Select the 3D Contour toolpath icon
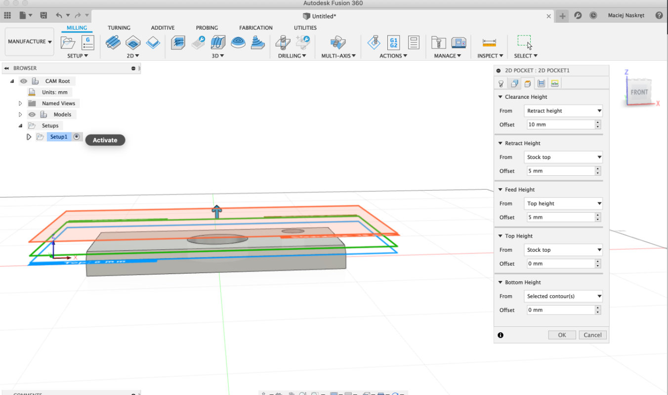668x395 pixels. click(238, 42)
